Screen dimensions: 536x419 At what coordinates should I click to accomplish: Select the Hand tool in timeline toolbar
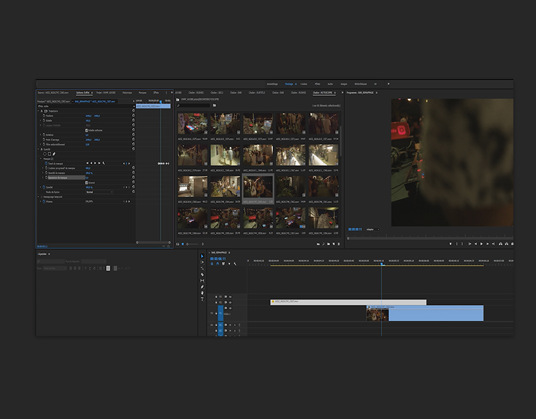point(202,293)
